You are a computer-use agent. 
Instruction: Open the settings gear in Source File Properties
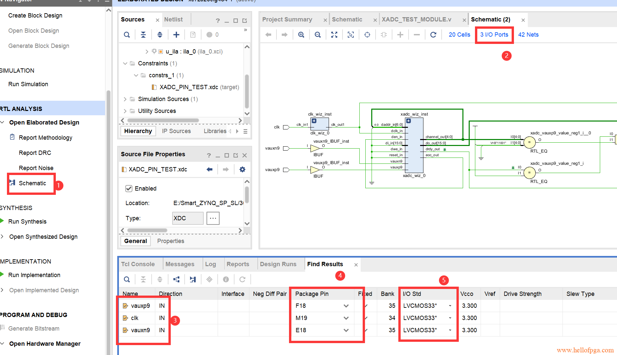click(242, 169)
